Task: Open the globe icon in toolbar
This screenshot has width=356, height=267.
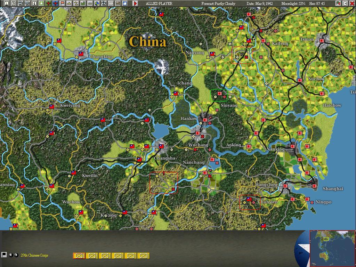Action: pyautogui.click(x=97, y=3)
